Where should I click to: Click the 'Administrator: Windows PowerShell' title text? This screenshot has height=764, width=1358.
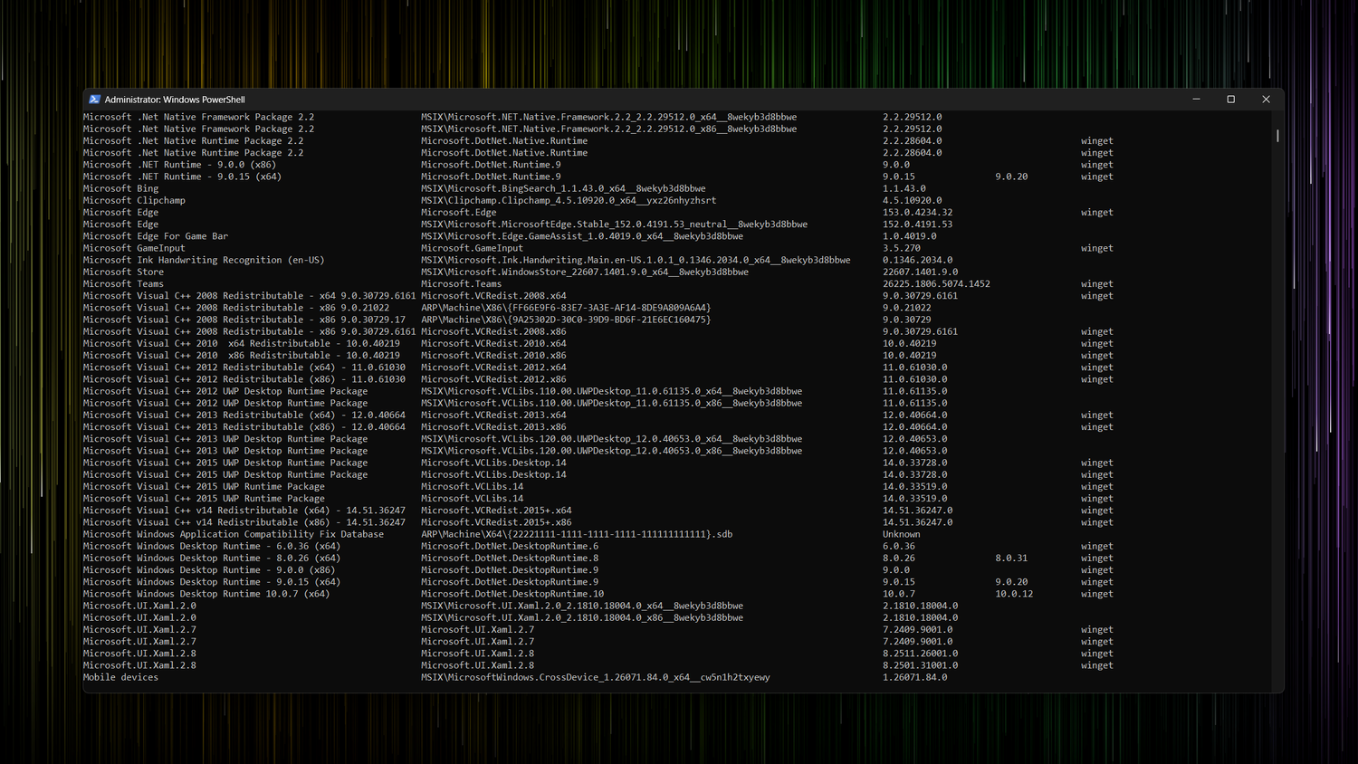pos(175,100)
